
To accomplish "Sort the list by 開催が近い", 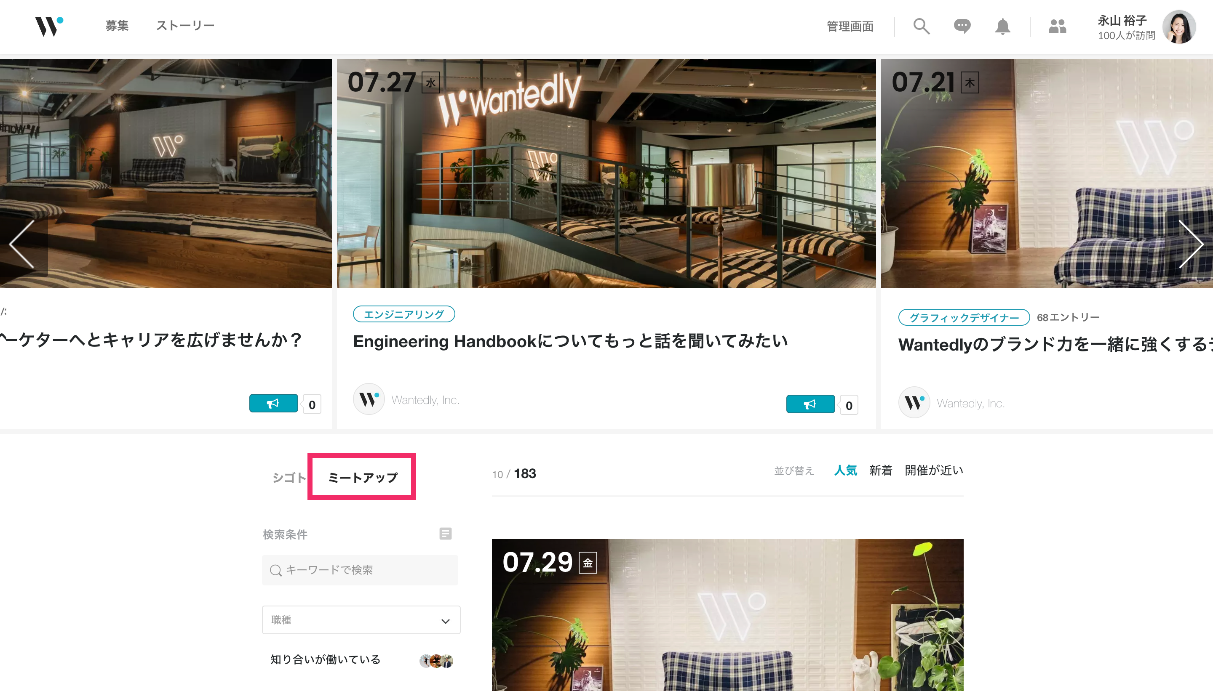I will [933, 470].
